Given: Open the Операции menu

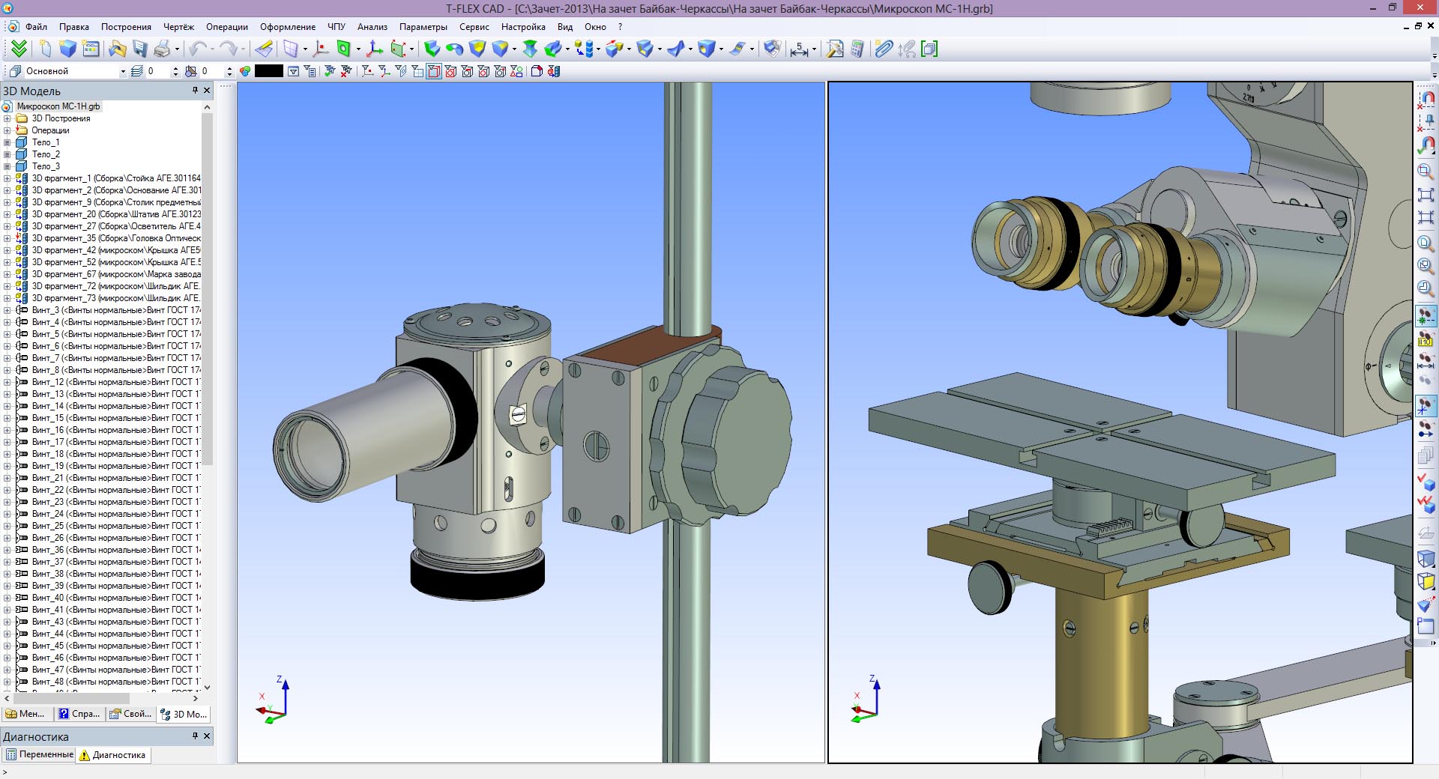Looking at the screenshot, I should pyautogui.click(x=227, y=27).
